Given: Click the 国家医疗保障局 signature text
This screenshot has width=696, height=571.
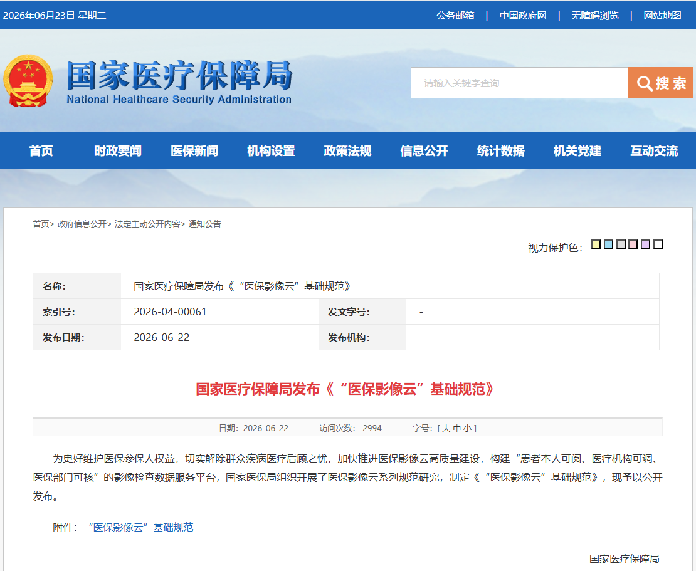Looking at the screenshot, I should tap(624, 558).
